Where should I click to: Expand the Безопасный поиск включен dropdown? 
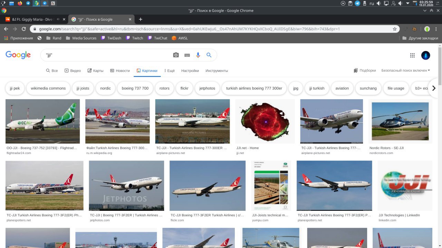click(x=406, y=71)
